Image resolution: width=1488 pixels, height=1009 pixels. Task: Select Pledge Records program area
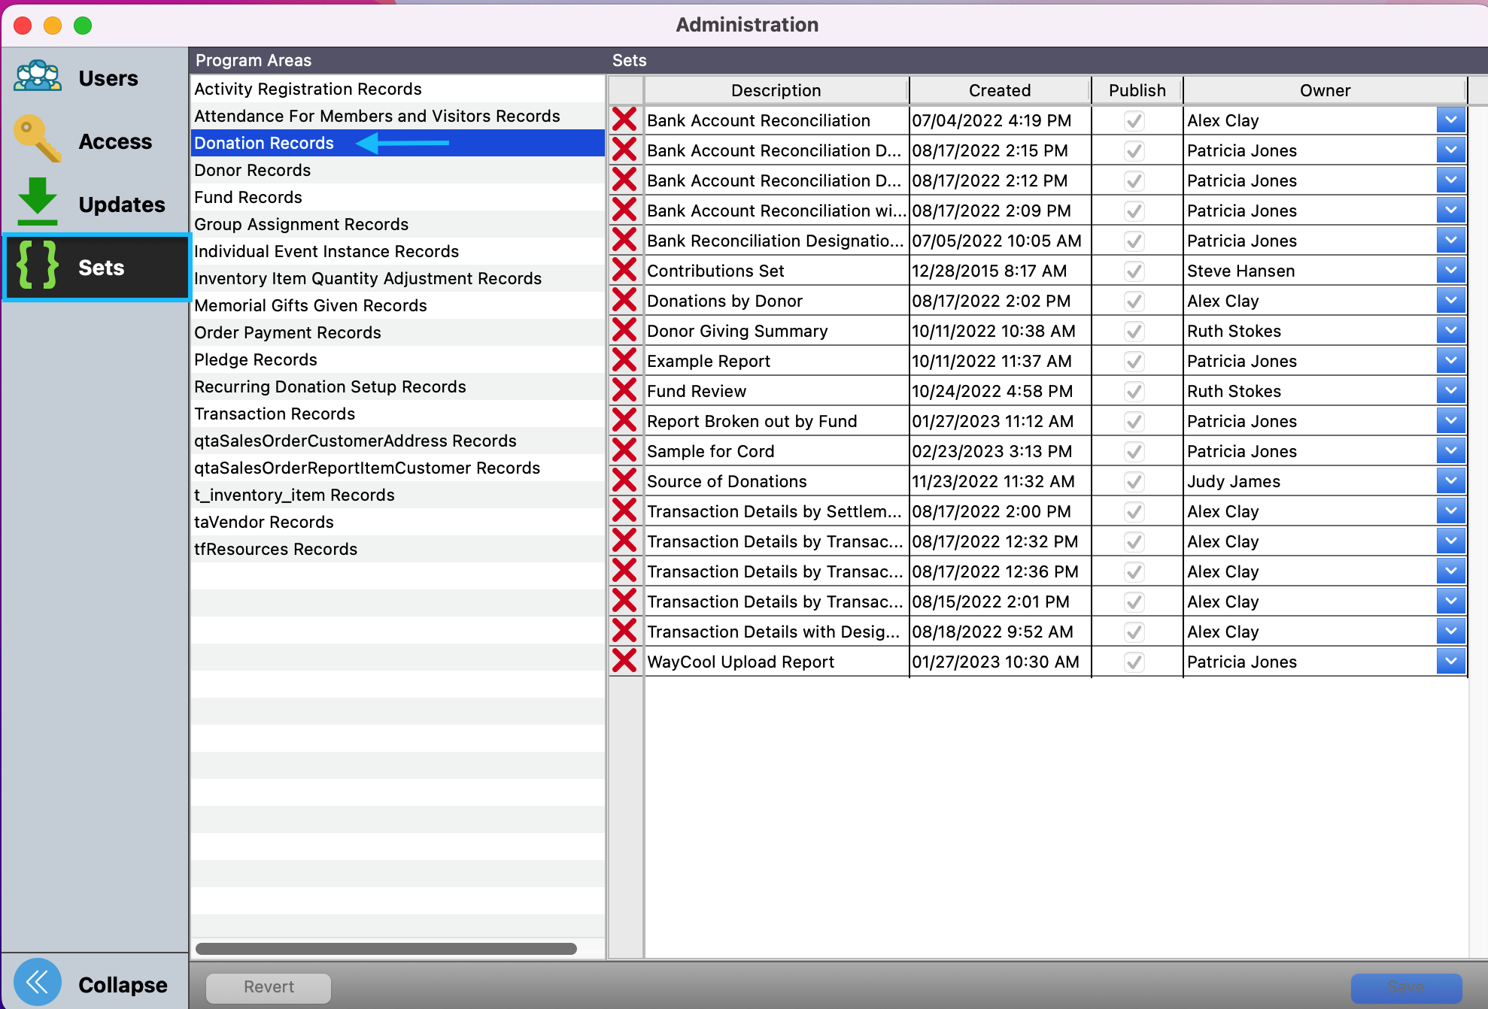click(x=256, y=359)
